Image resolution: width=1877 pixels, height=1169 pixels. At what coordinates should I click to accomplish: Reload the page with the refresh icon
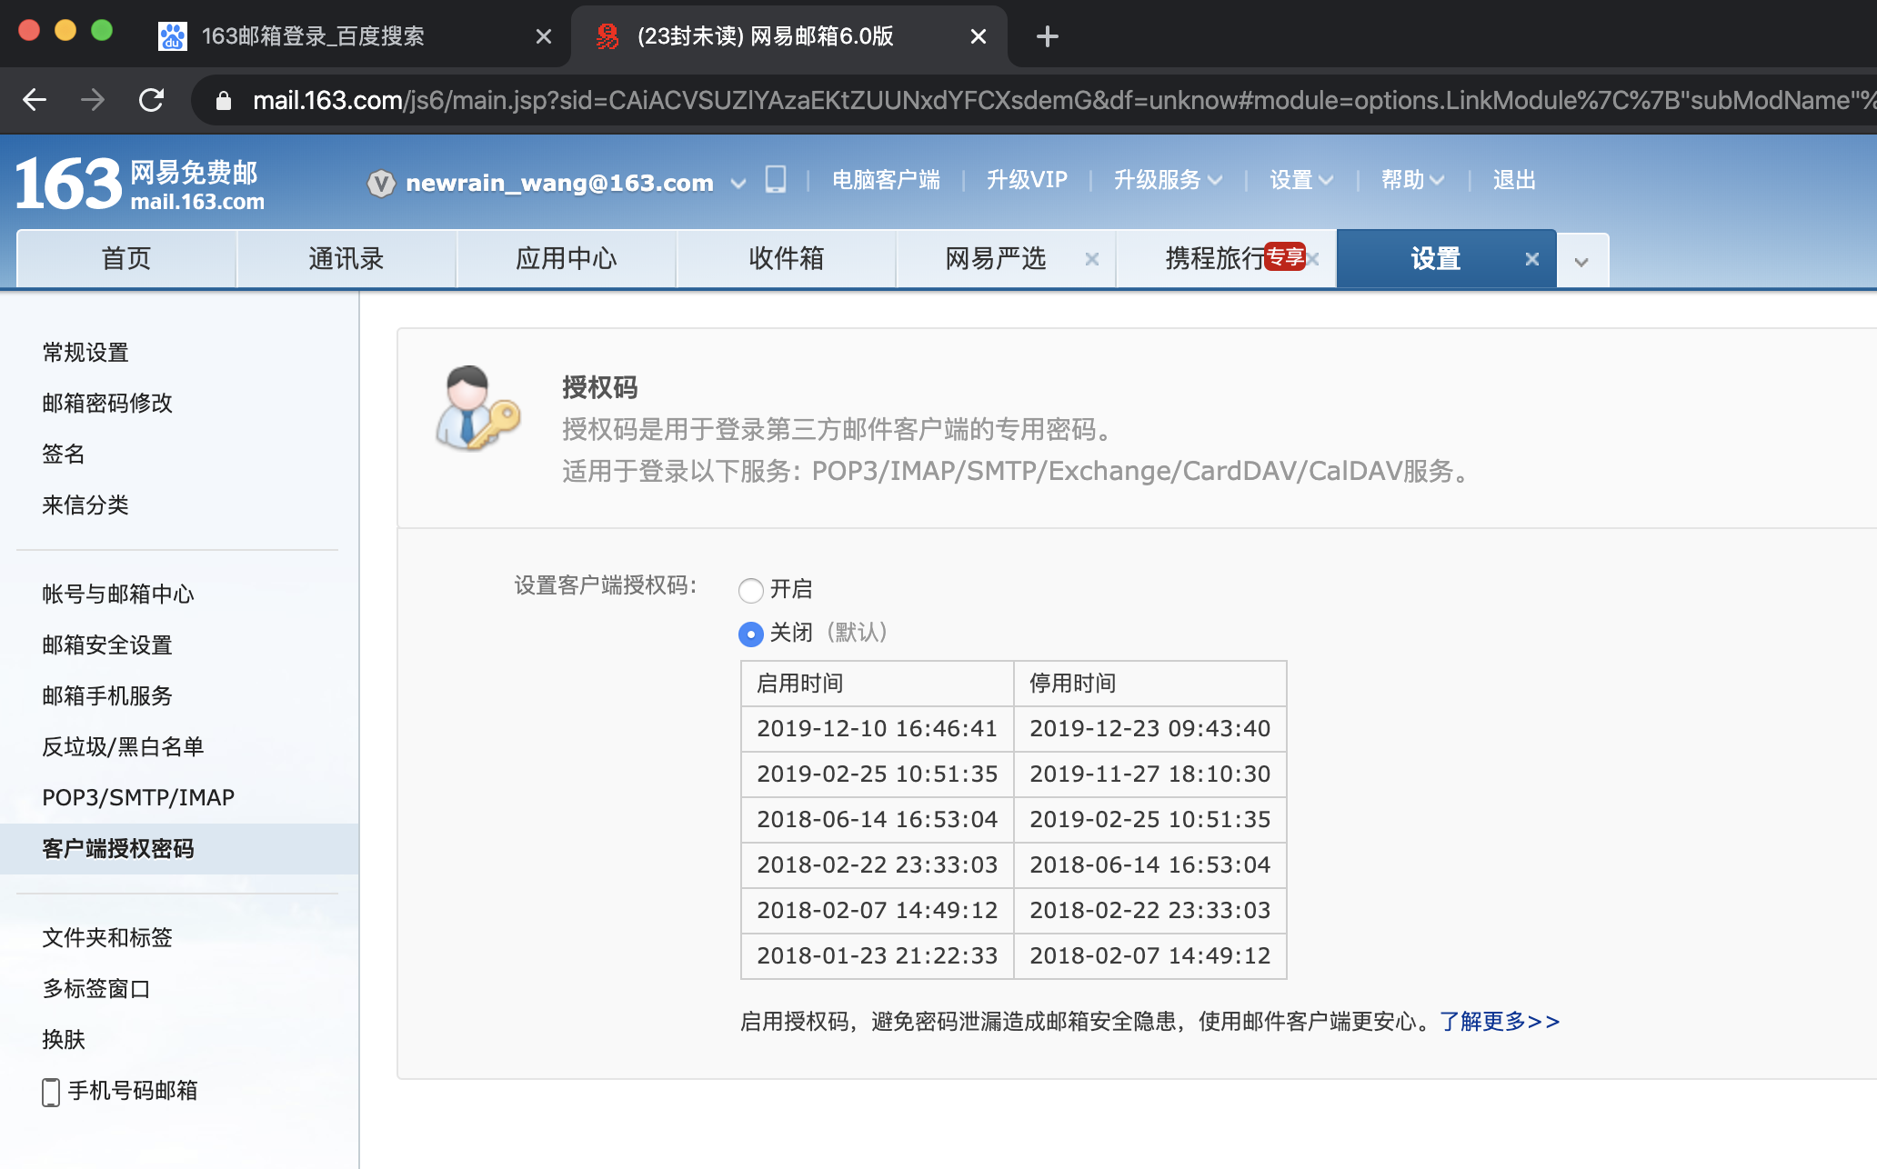151,100
